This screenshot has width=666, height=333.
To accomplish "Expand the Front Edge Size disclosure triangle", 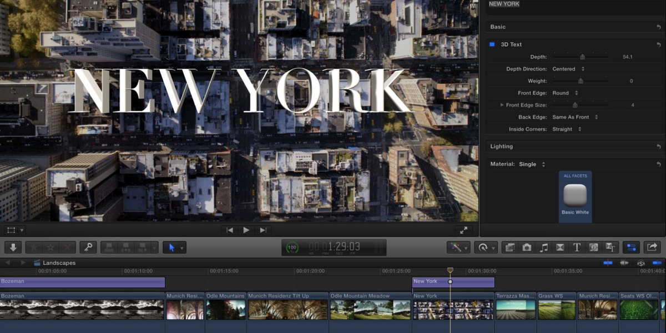I will [502, 105].
